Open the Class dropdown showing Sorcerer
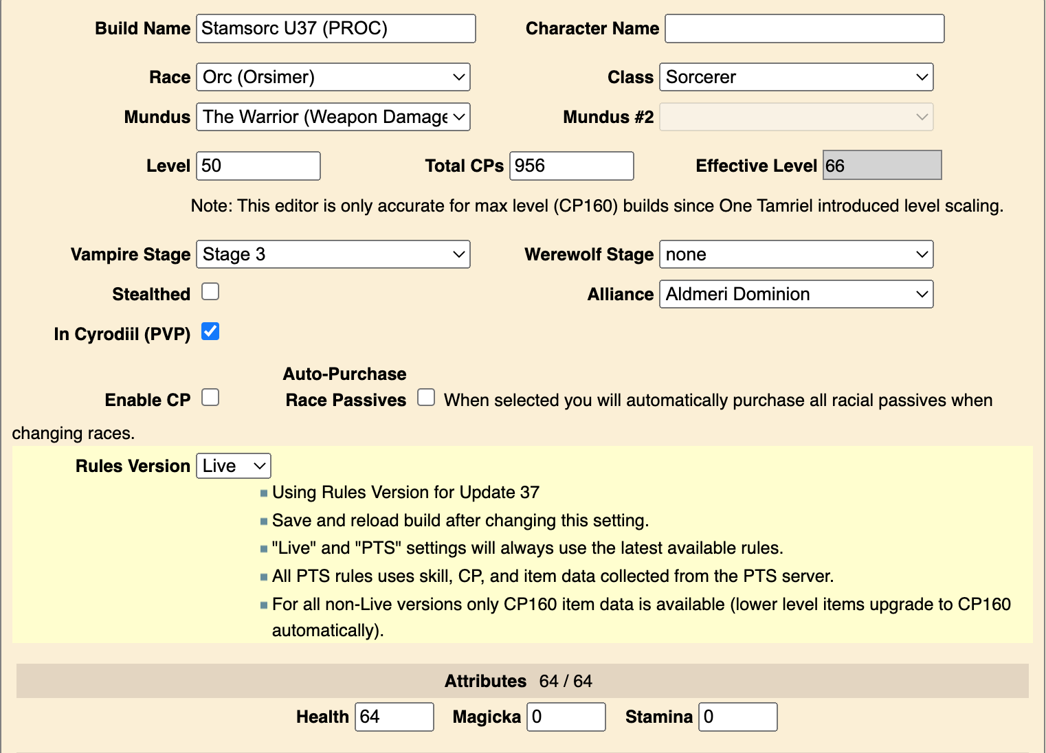This screenshot has width=1046, height=753. [x=797, y=77]
